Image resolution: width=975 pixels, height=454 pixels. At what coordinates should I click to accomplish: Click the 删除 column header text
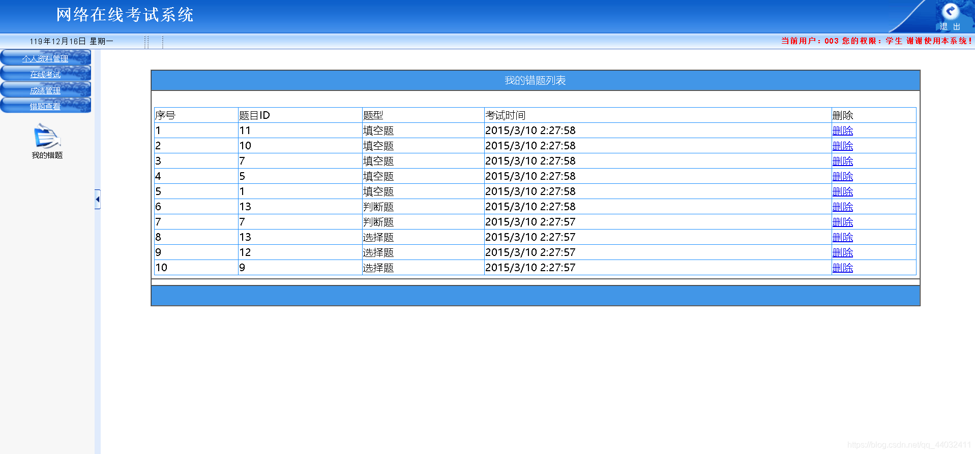pos(842,115)
